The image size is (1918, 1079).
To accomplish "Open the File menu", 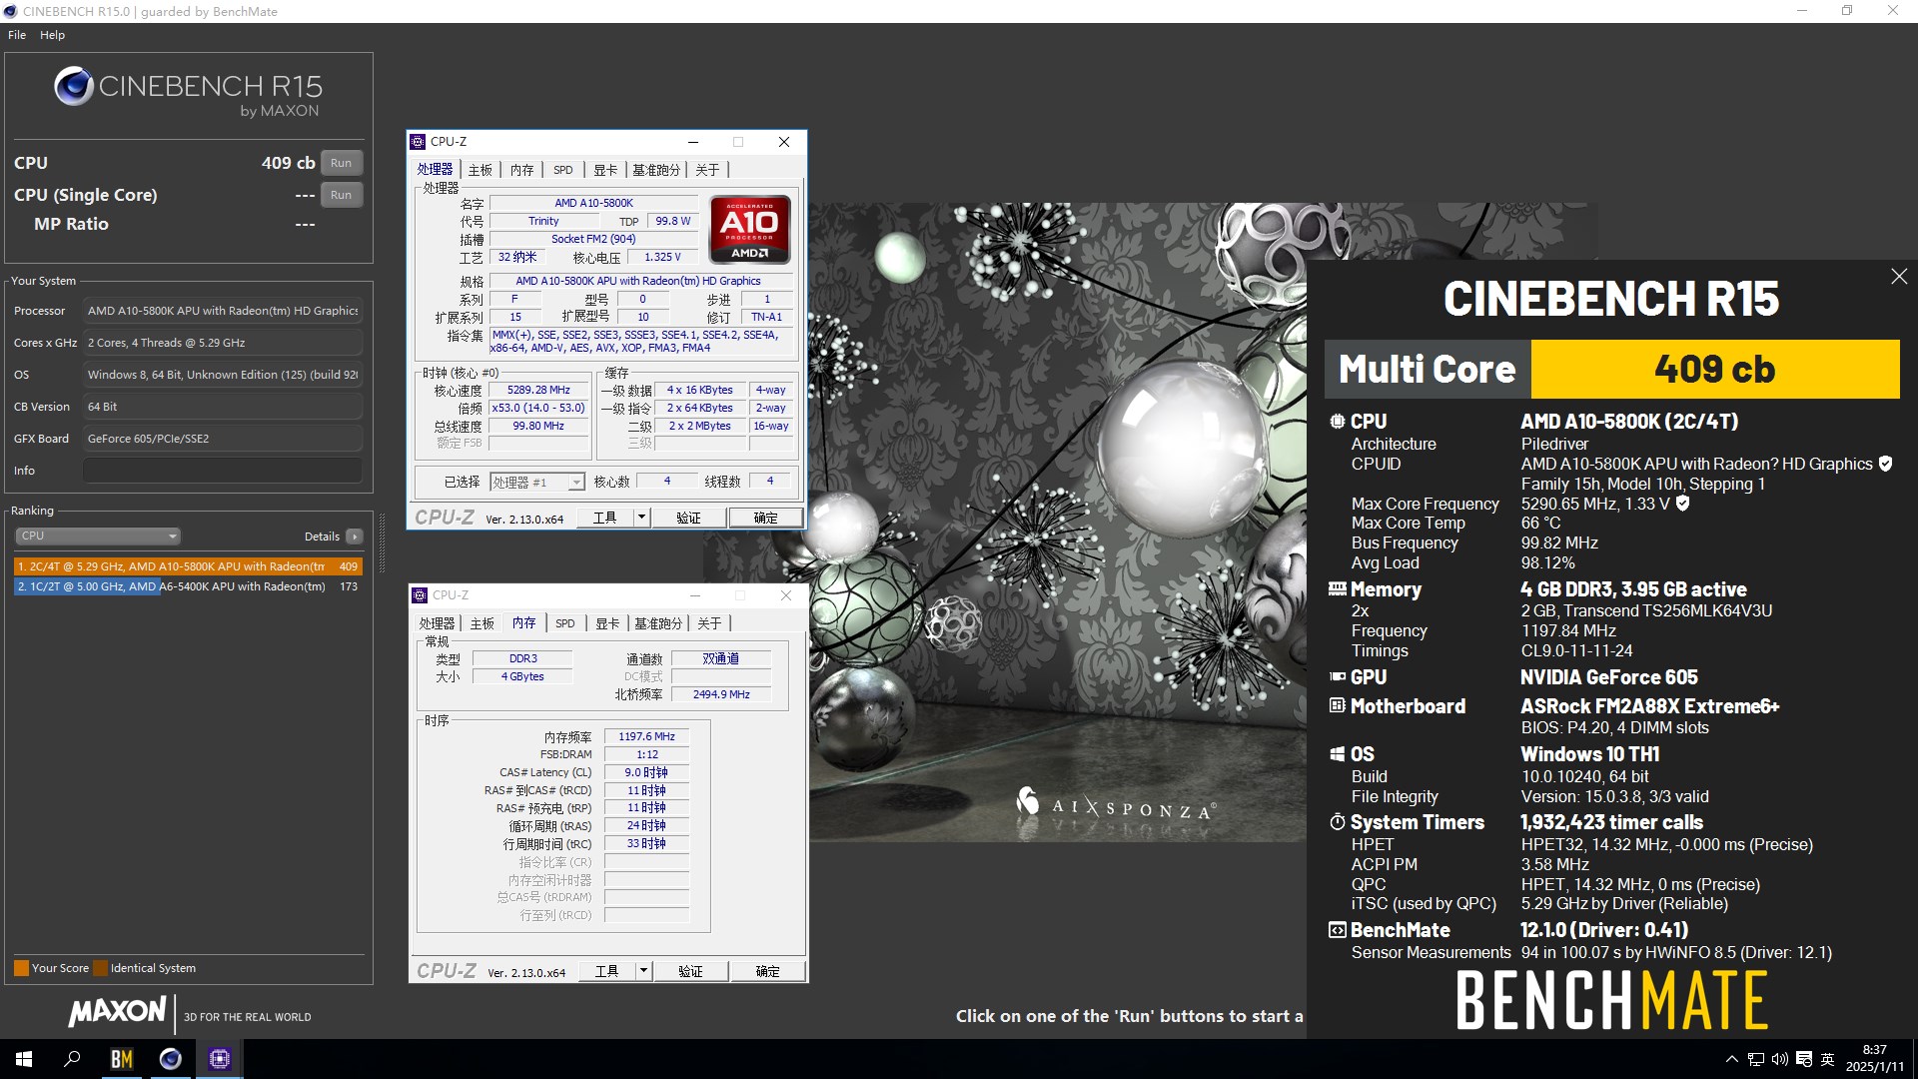I will tap(17, 35).
